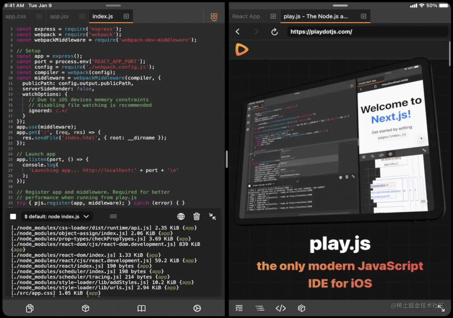This screenshot has width=453, height=318.
Task: Open the default: node index.js dropdown
Action: point(57,217)
